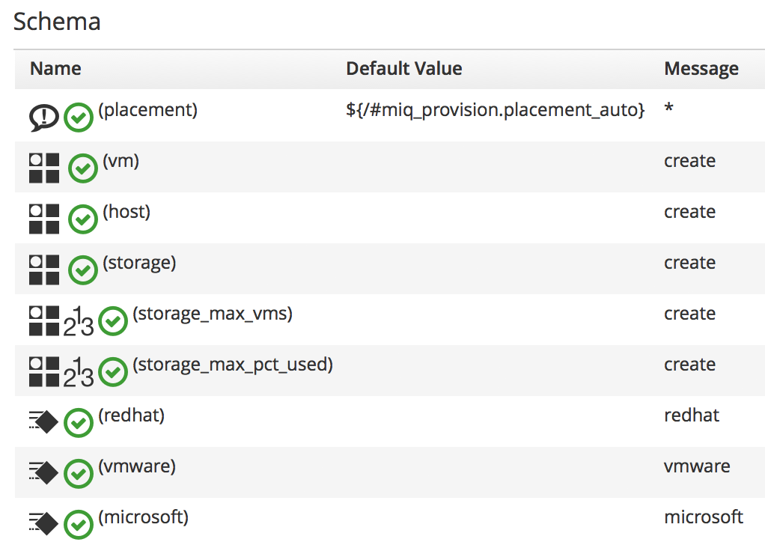The width and height of the screenshot is (765, 554).
Task: Click the Default Value column header
Action: pyautogui.click(x=403, y=69)
